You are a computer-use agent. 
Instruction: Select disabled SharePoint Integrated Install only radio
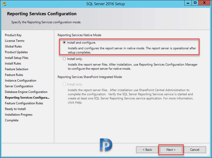pyautogui.click(x=64, y=84)
